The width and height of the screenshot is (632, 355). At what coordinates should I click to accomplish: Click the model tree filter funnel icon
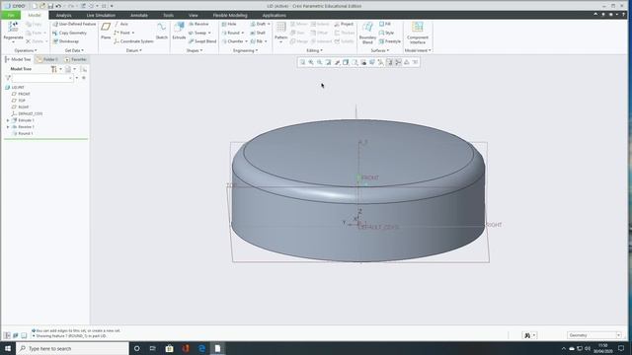[8, 78]
